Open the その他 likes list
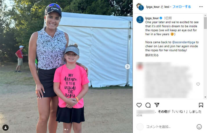207x133 pixels. [x=163, y=112]
